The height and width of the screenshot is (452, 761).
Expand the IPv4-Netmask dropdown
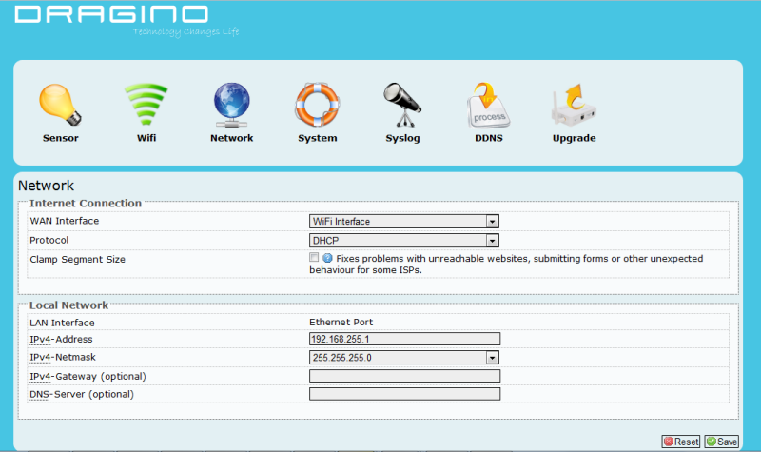coord(403,358)
